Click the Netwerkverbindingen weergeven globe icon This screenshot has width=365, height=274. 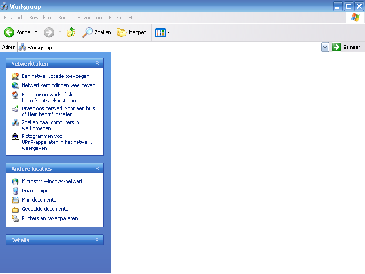click(x=15, y=86)
